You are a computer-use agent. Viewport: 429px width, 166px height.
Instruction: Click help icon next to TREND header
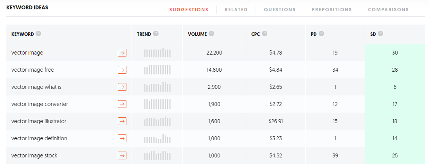(x=156, y=34)
